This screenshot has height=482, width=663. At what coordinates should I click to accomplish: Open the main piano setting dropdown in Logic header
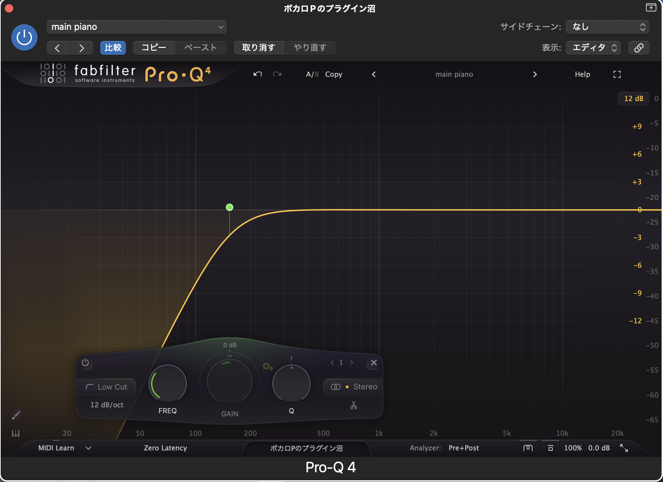tap(137, 27)
